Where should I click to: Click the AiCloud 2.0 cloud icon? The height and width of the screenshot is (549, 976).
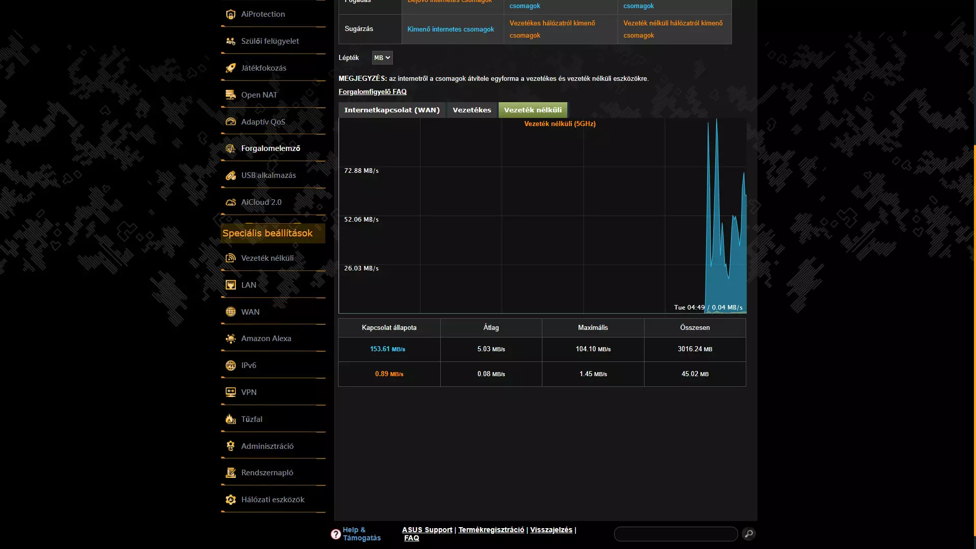click(x=230, y=202)
